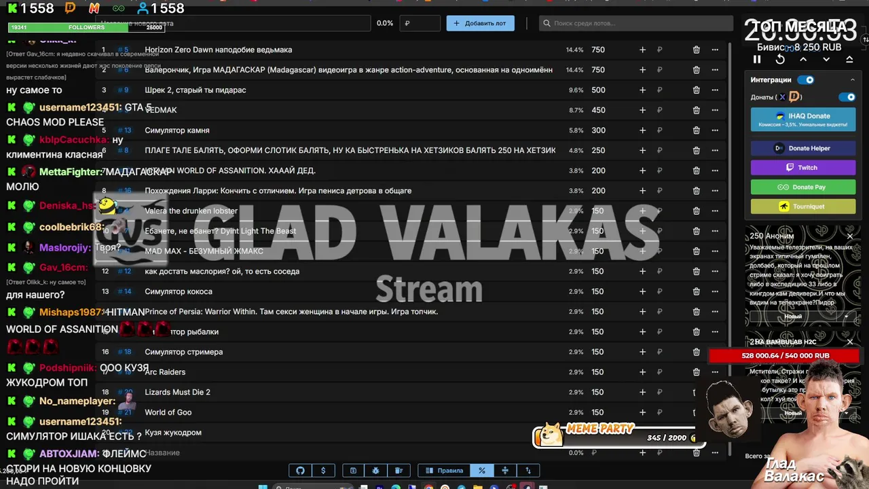869x489 pixels.
Task: Open more options for Симулятор кокоса lot
Action: (715, 291)
